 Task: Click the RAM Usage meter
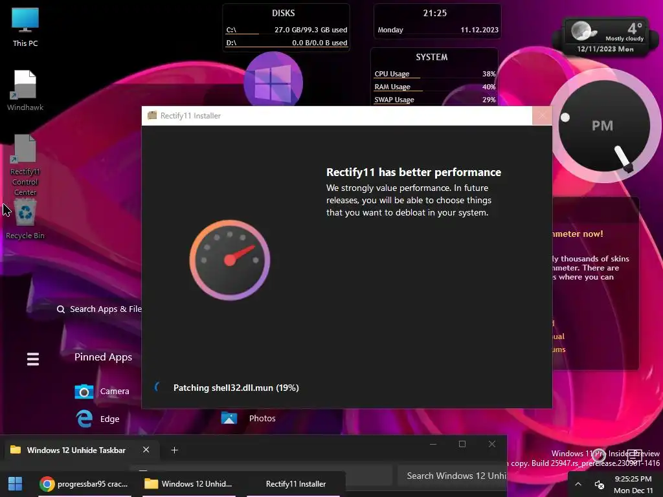[434, 87]
